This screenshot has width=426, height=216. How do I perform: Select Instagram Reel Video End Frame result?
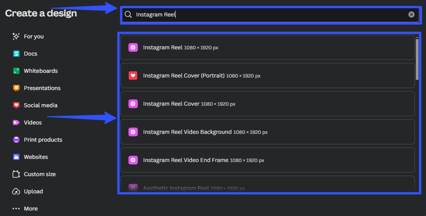click(268, 160)
